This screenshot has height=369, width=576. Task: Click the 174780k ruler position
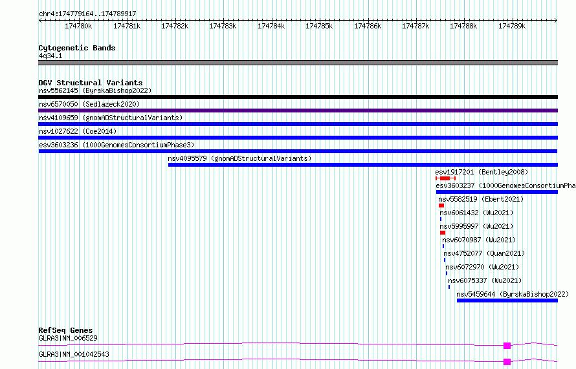pos(78,26)
